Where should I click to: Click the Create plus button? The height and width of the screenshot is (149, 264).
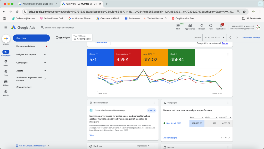point(6,39)
